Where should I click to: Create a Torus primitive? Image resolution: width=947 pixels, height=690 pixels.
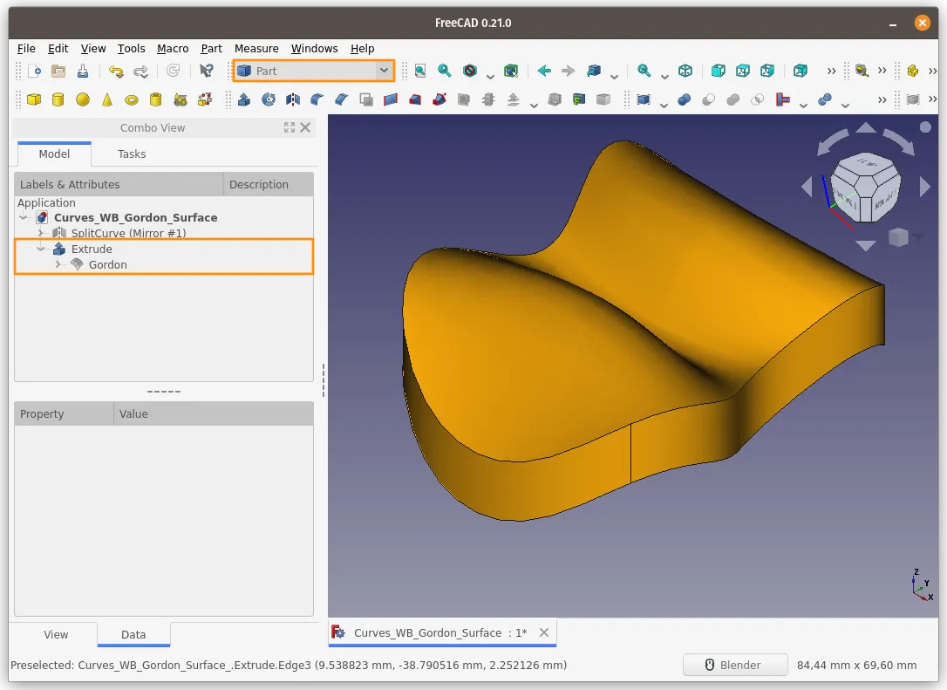pos(131,99)
